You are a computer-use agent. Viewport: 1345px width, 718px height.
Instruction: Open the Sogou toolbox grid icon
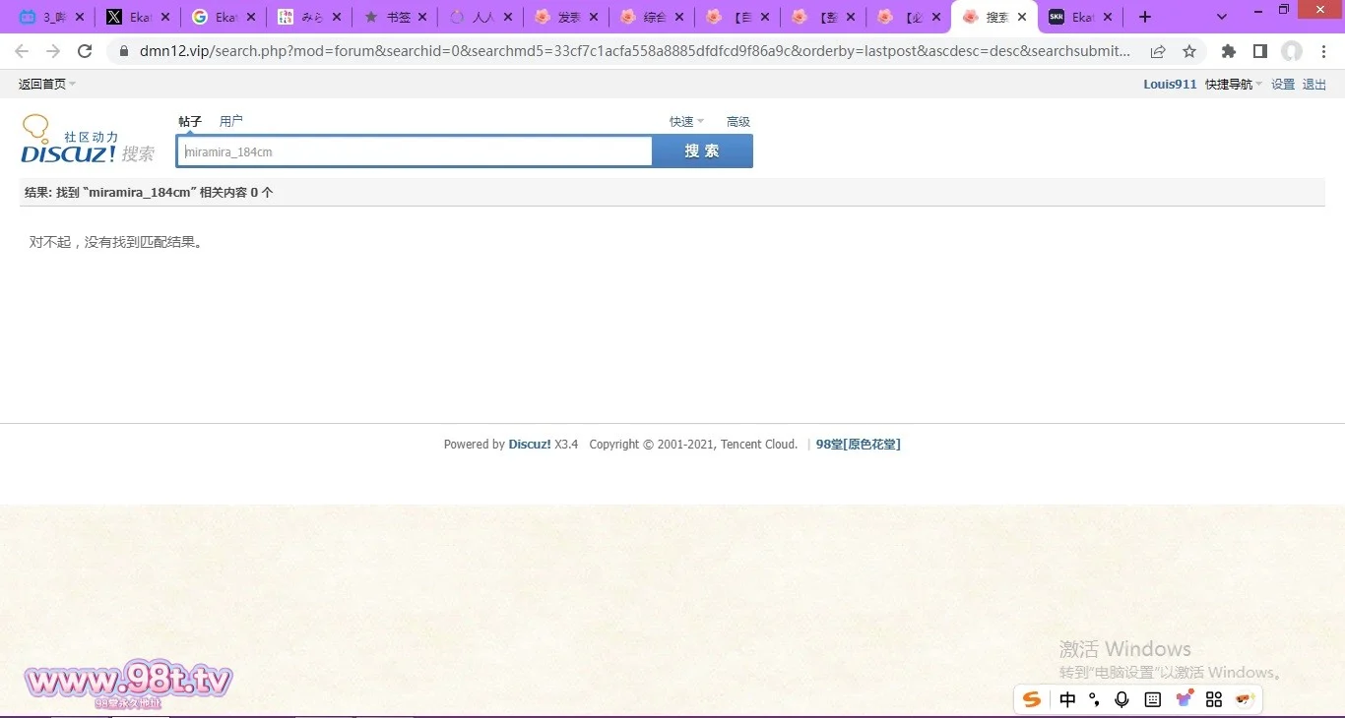(1214, 699)
